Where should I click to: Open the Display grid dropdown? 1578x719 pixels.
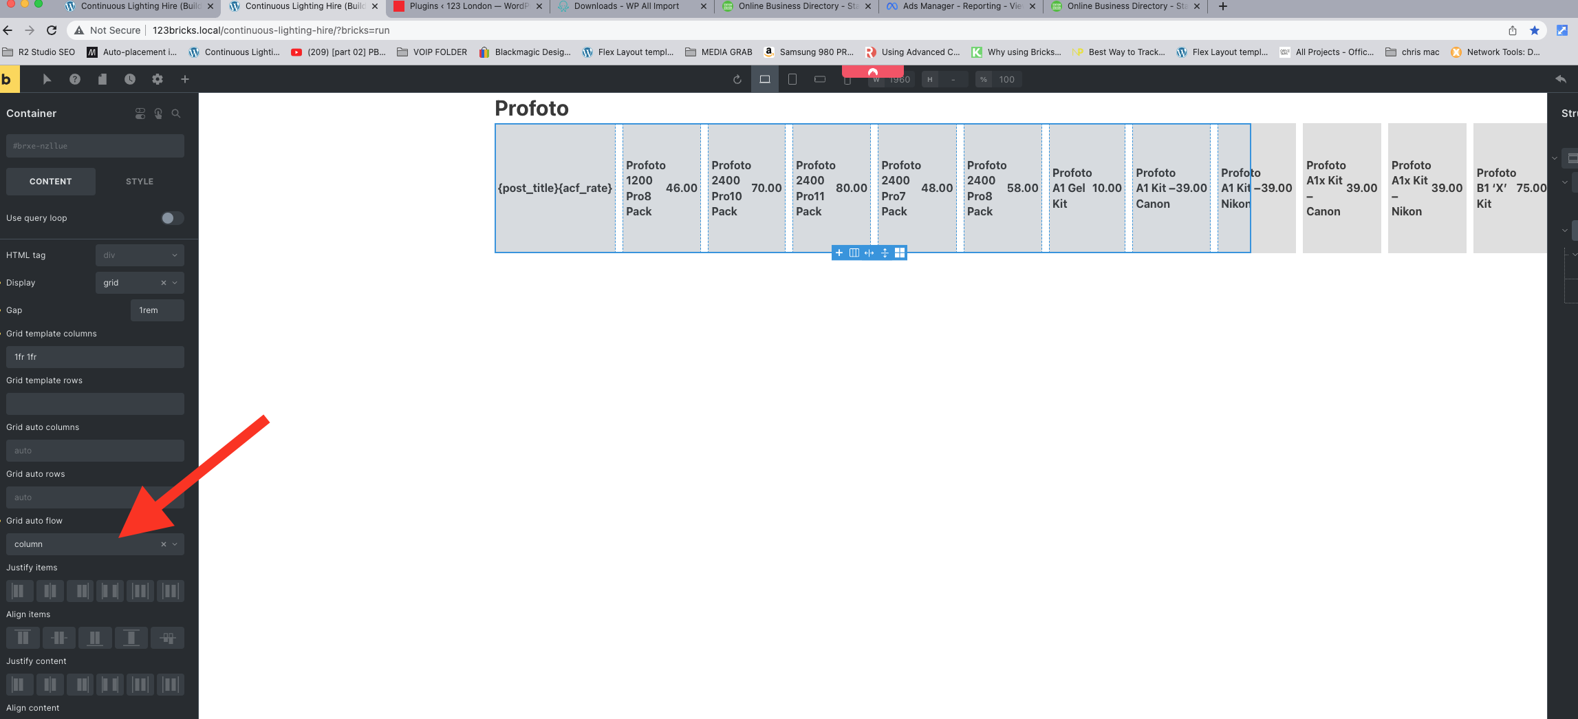pyautogui.click(x=140, y=283)
